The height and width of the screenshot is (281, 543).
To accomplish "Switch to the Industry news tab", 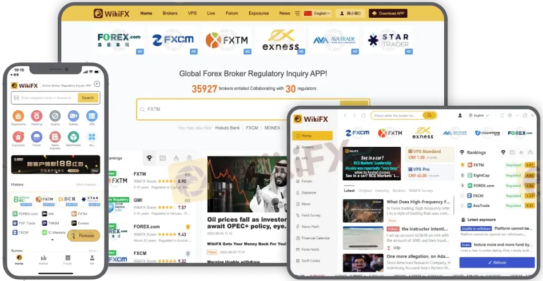I will [x=382, y=190].
